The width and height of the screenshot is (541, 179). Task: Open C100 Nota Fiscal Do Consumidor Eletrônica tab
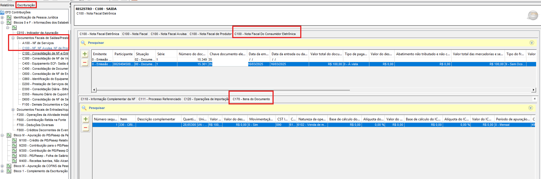pos(265,34)
